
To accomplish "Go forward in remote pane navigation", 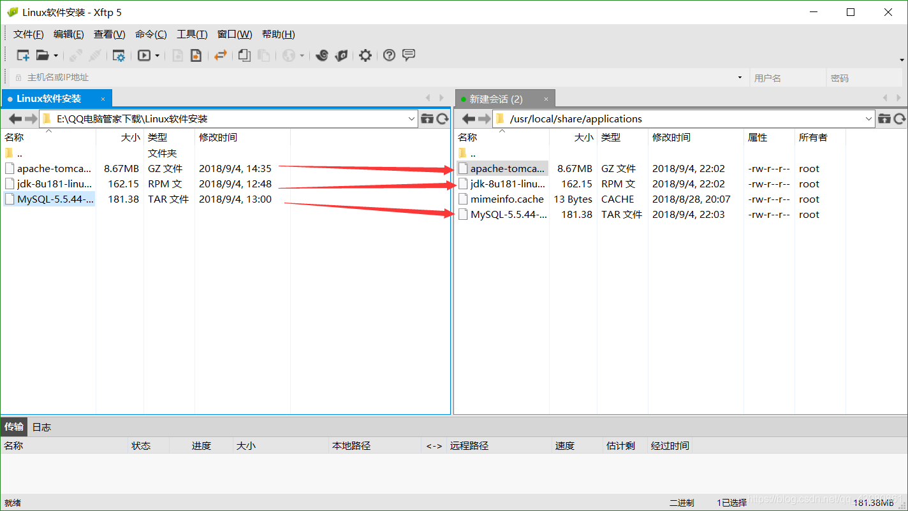I will point(484,119).
